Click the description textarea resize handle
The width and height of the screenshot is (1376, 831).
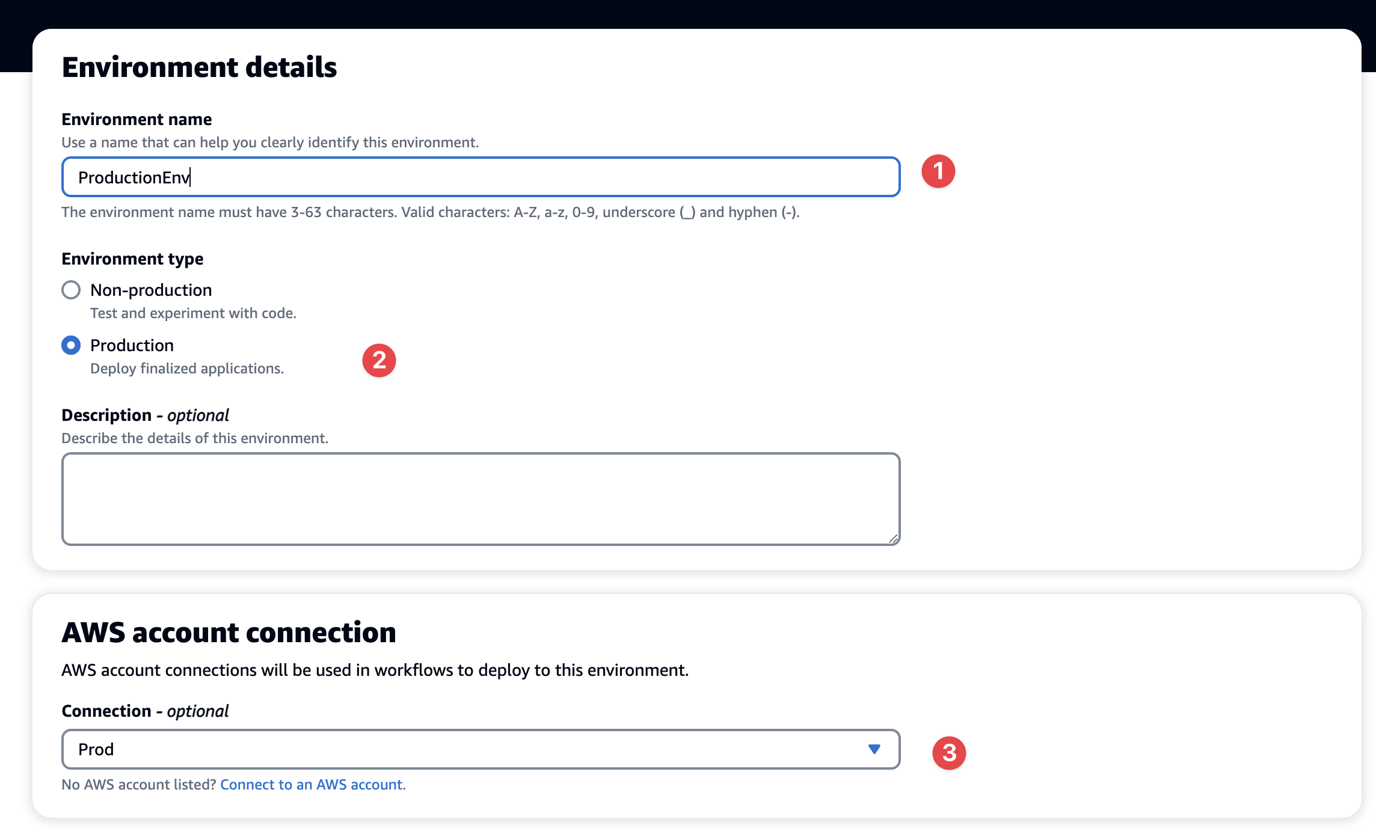tap(893, 539)
